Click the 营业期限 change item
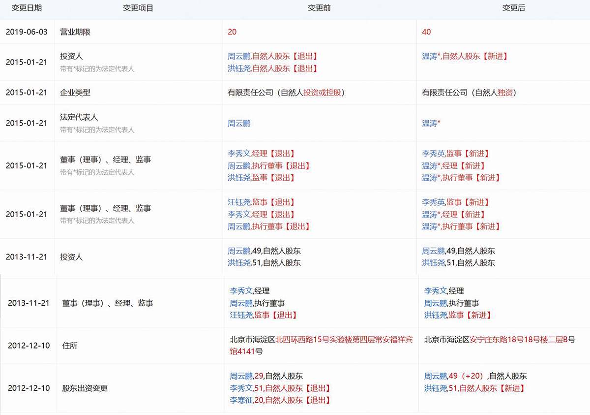The height and width of the screenshot is (415, 590). (x=75, y=32)
